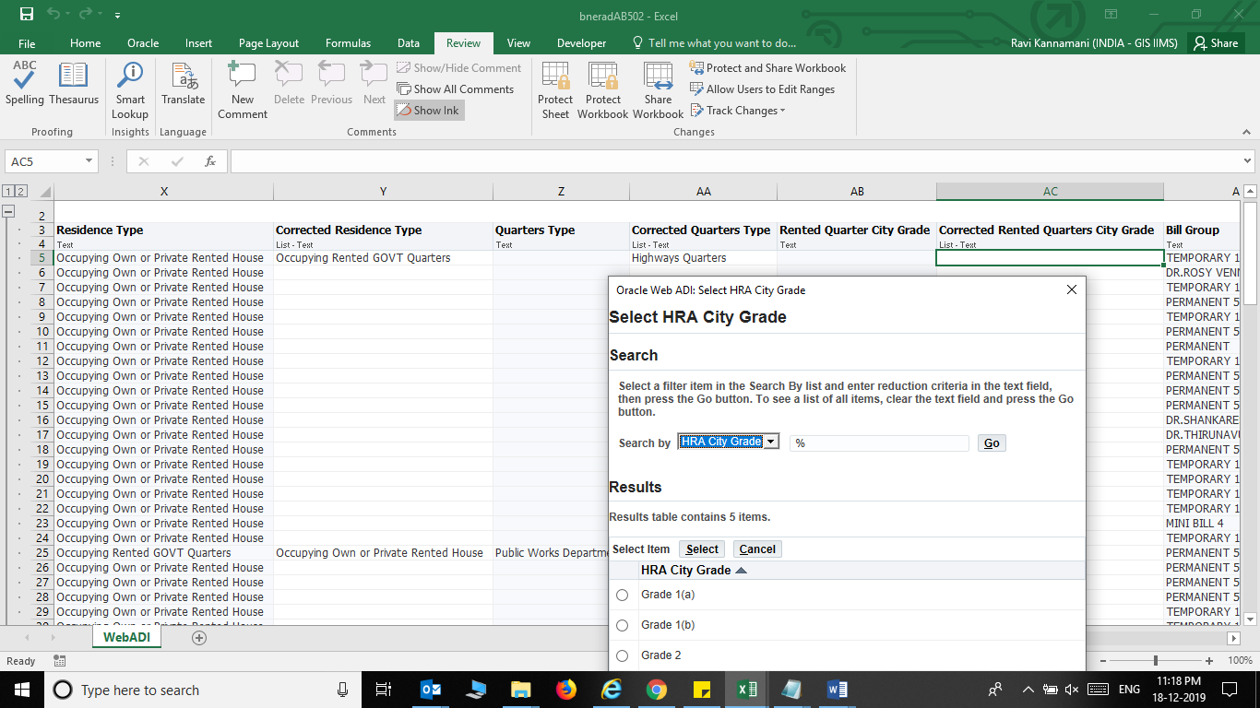The height and width of the screenshot is (708, 1260).
Task: Open Customize Quick Access Toolbar arrow
Action: click(x=117, y=16)
